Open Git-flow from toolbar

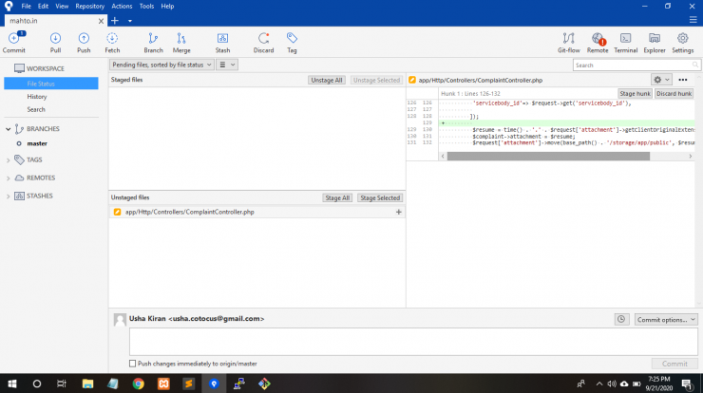(568, 43)
